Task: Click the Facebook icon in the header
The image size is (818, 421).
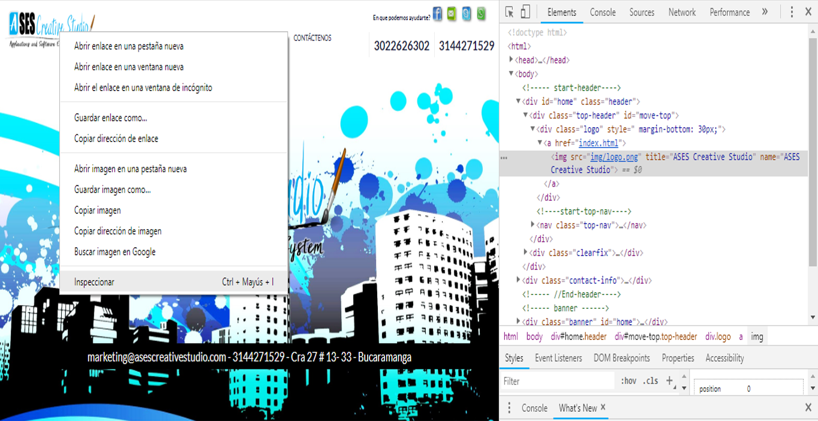Action: click(437, 14)
